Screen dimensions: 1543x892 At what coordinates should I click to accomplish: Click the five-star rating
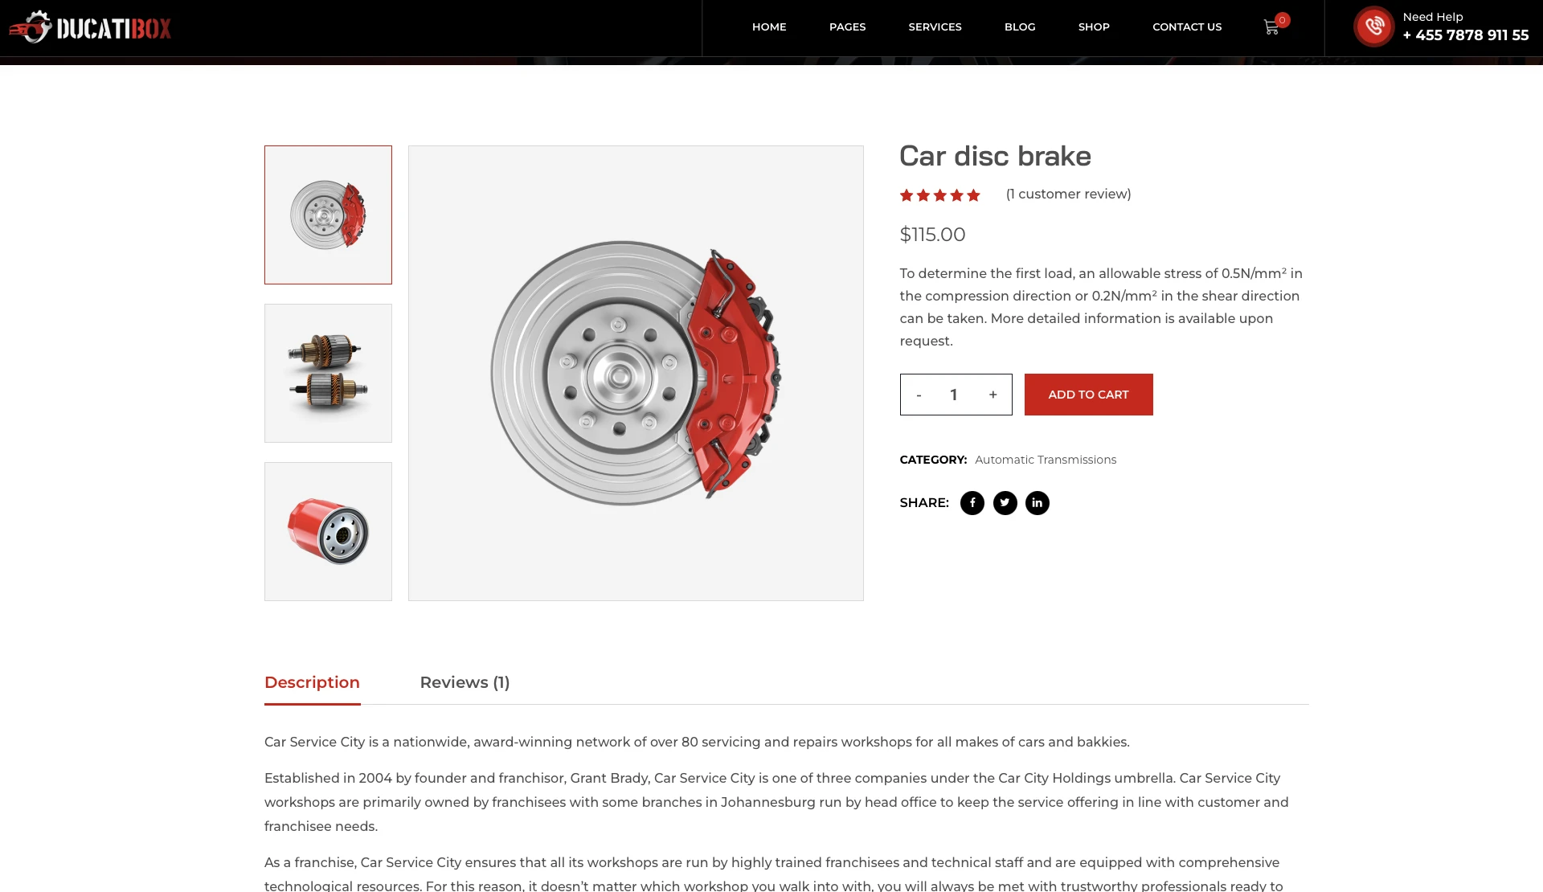click(x=940, y=195)
